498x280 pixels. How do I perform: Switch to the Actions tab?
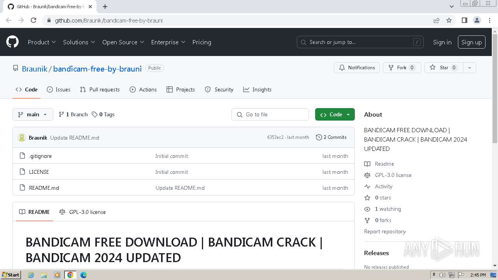pos(143,89)
